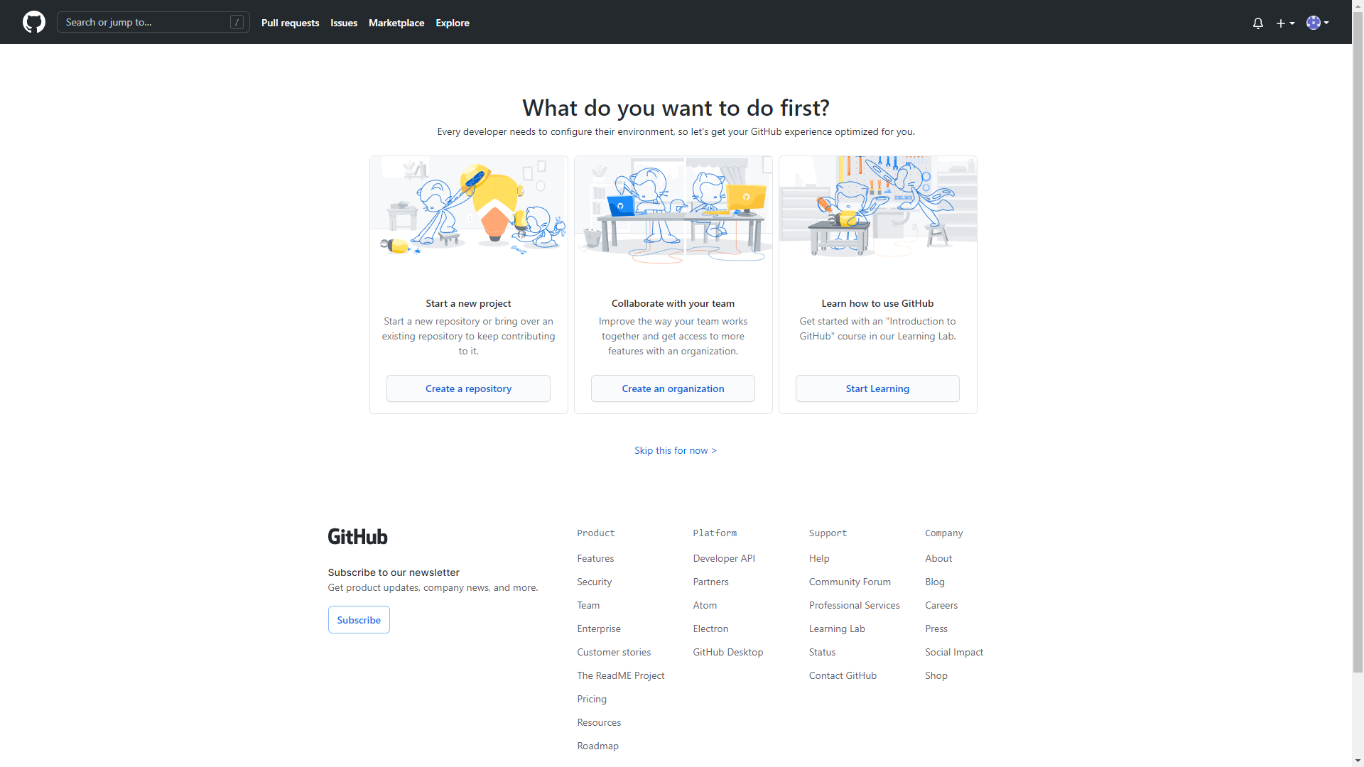The height and width of the screenshot is (767, 1364).
Task: Open Careers footer link
Action: point(941,605)
